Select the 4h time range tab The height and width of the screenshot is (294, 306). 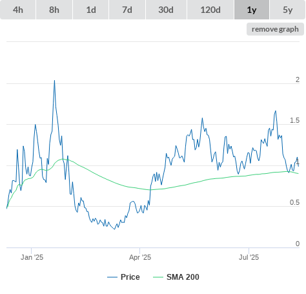18,10
